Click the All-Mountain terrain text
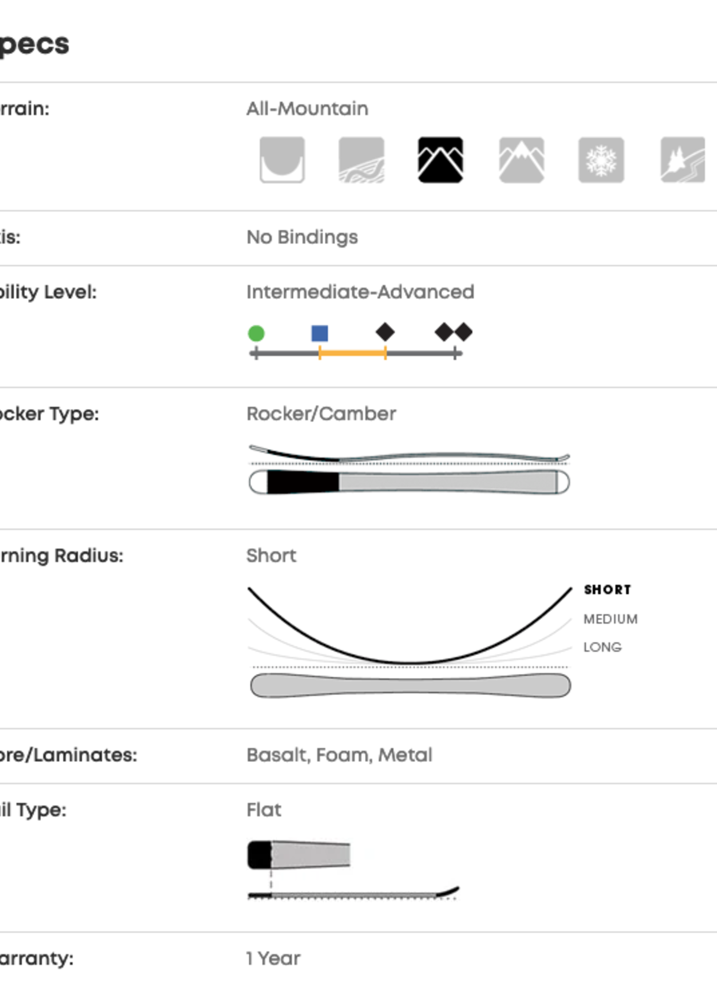717x1005 pixels. point(307,109)
